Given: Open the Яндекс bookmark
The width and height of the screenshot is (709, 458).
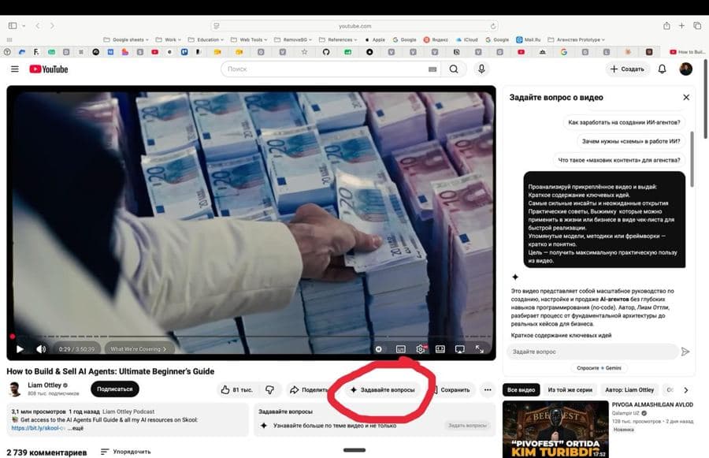Looking at the screenshot, I should point(436,40).
